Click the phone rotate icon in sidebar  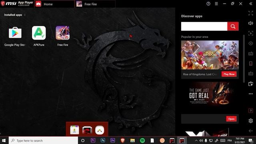[251, 64]
